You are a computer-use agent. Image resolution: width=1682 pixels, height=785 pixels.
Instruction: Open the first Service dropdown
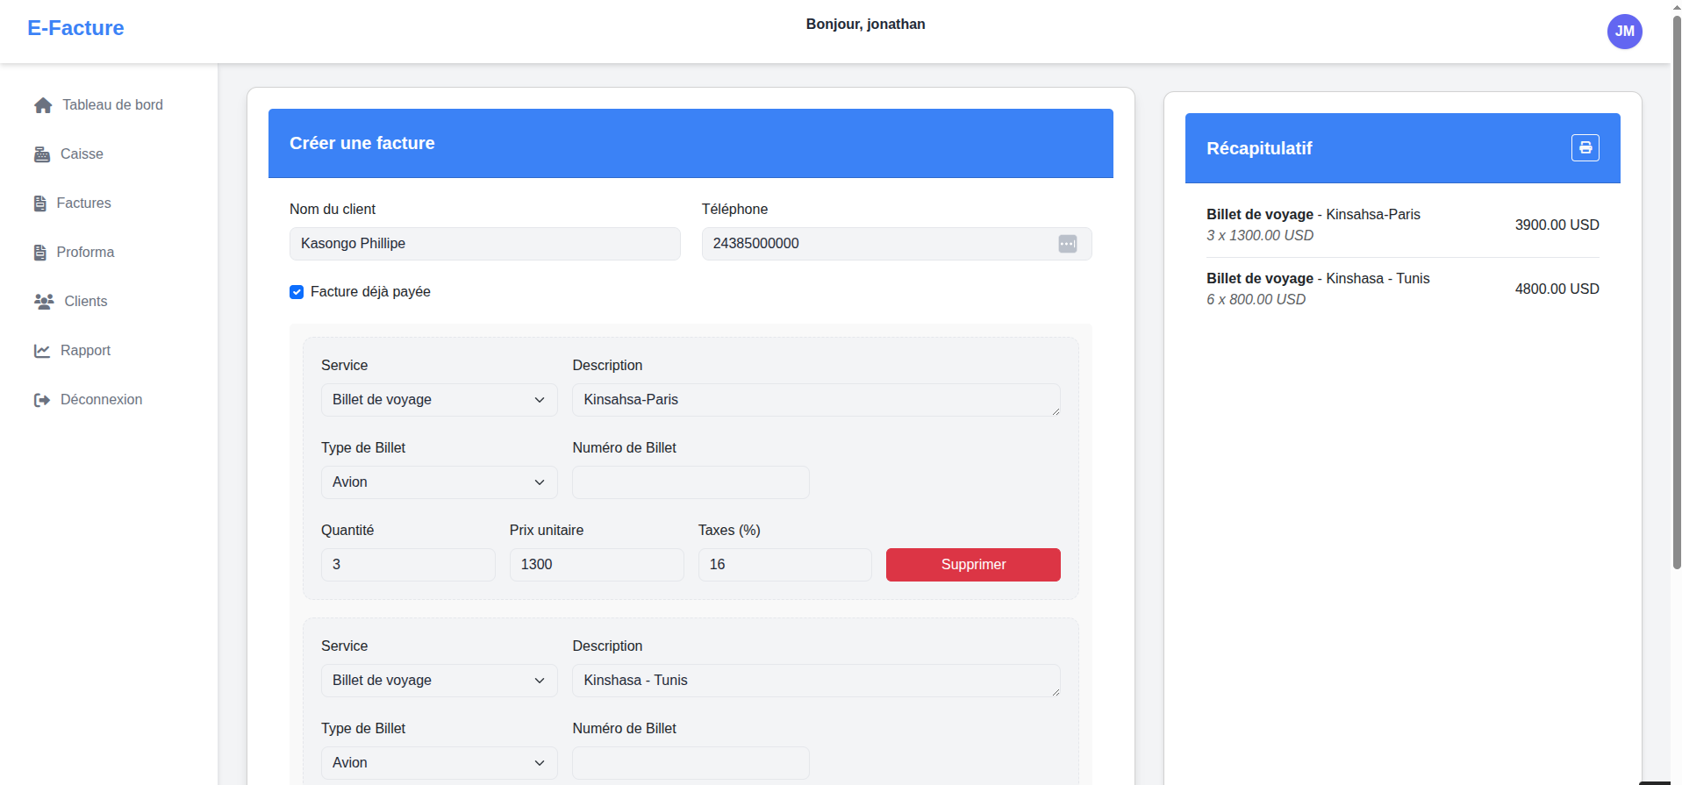(439, 400)
